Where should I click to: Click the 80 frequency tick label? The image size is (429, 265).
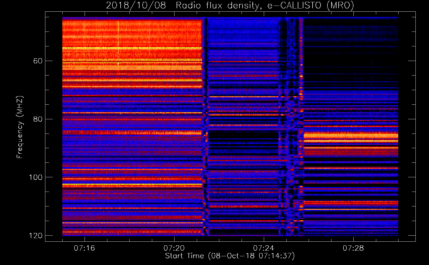click(x=38, y=119)
